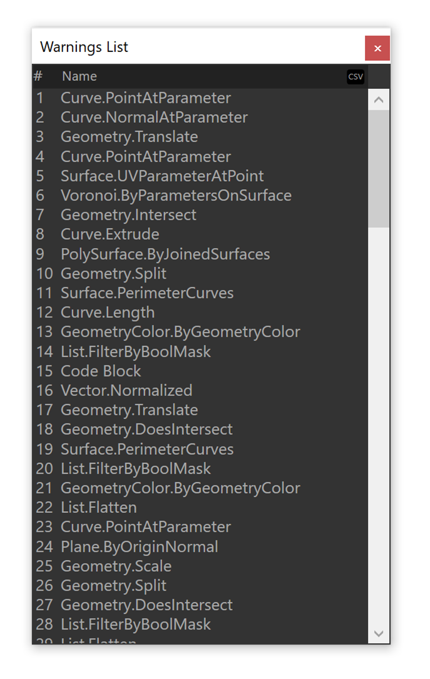Select warning 22 List.Flatten
This screenshot has height=679, width=430.
pyautogui.click(x=99, y=507)
